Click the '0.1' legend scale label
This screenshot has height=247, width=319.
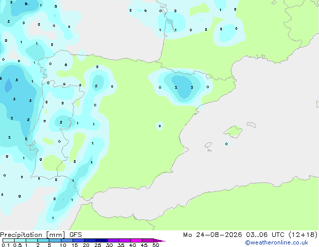(6, 245)
